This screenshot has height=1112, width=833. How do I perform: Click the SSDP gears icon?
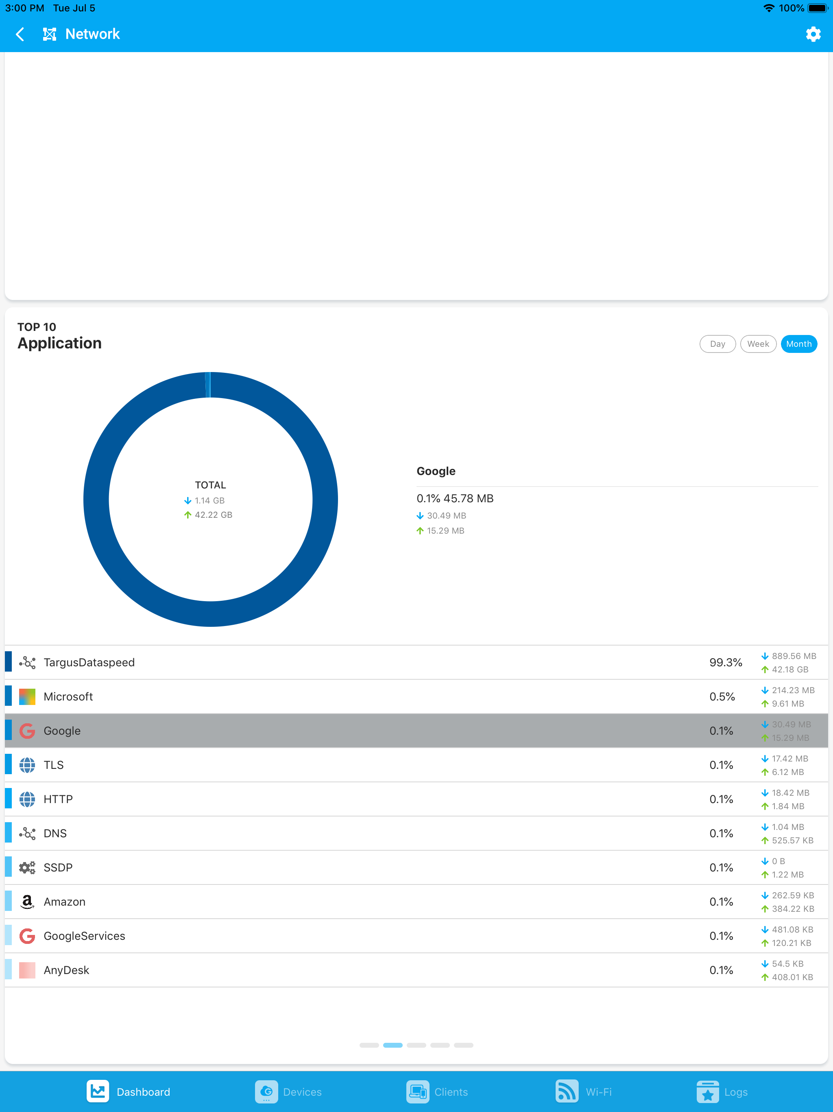click(x=27, y=867)
